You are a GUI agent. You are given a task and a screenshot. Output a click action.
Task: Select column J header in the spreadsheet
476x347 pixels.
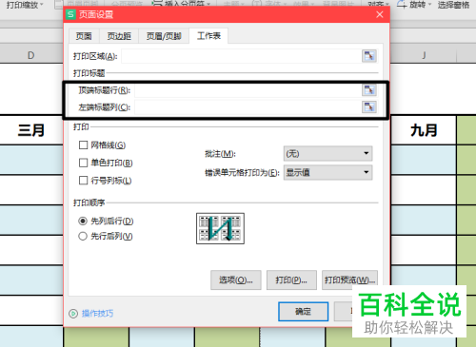click(x=424, y=55)
